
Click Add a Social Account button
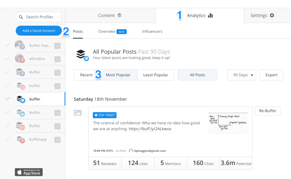pyautogui.click(x=38, y=31)
